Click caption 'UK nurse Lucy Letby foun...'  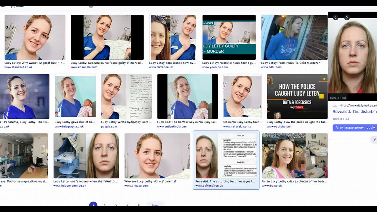click(242, 122)
